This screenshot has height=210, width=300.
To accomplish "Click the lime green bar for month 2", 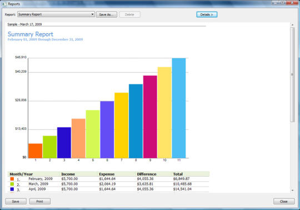I will [50, 147].
